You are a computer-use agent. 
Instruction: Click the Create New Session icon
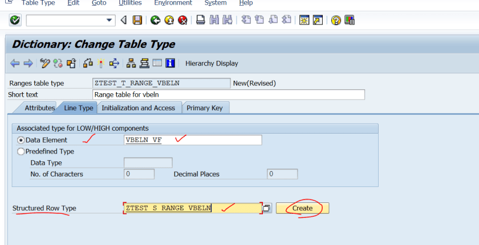304,20
